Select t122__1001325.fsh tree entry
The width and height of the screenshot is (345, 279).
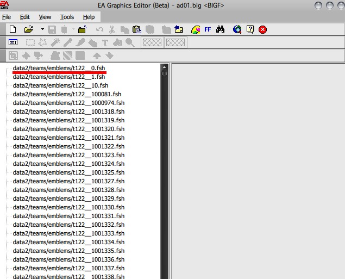coord(68,172)
